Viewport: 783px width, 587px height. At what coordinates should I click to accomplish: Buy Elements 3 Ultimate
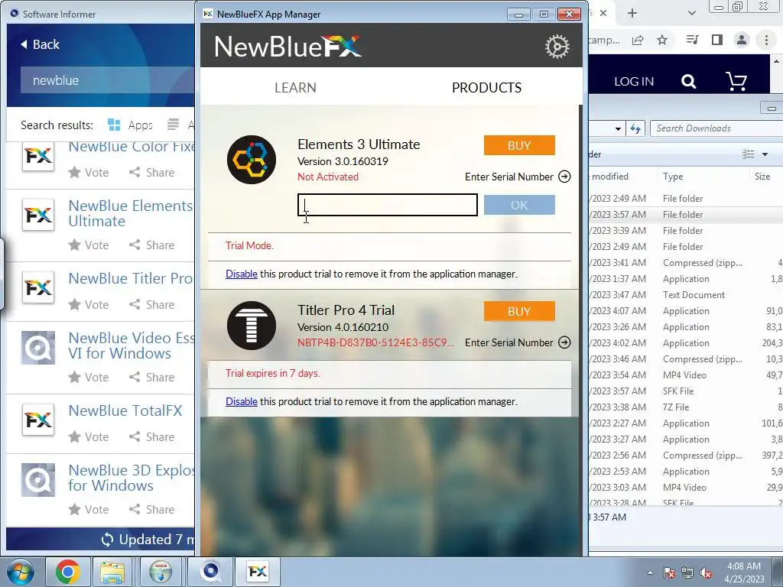519,145
